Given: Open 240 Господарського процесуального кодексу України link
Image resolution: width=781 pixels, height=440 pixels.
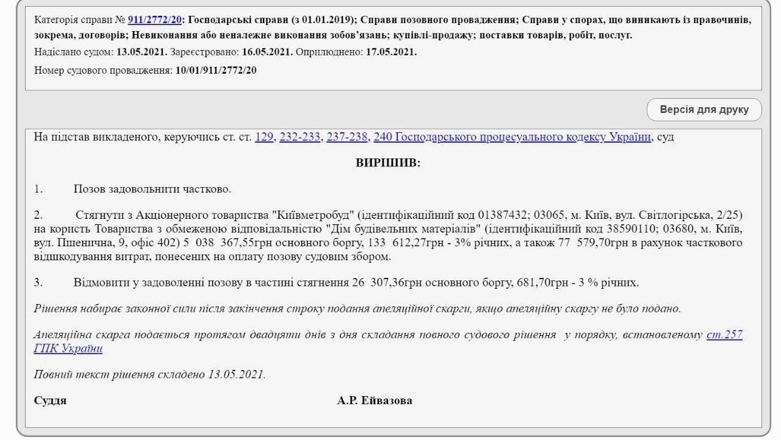Looking at the screenshot, I should 512,137.
